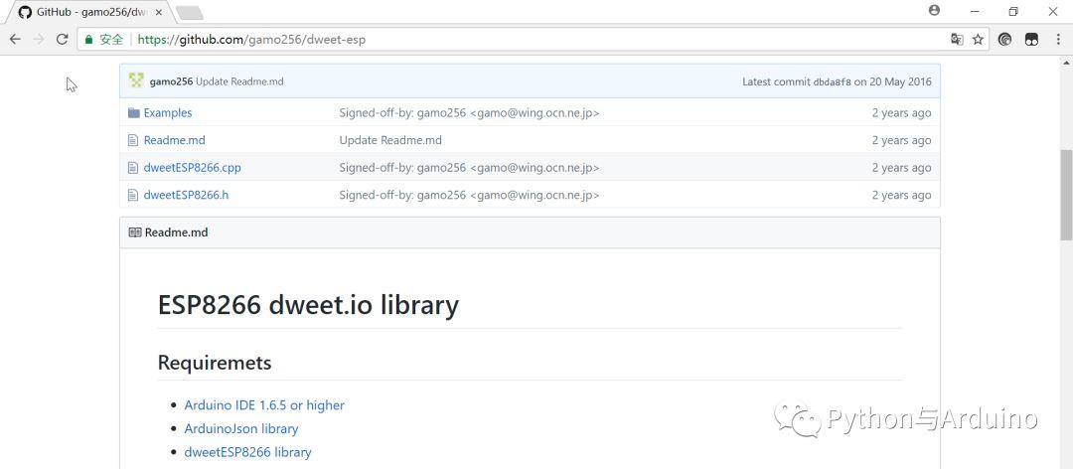Click the '2 years ago' text in Examples row
Image resolution: width=1073 pixels, height=469 pixels.
click(x=901, y=113)
